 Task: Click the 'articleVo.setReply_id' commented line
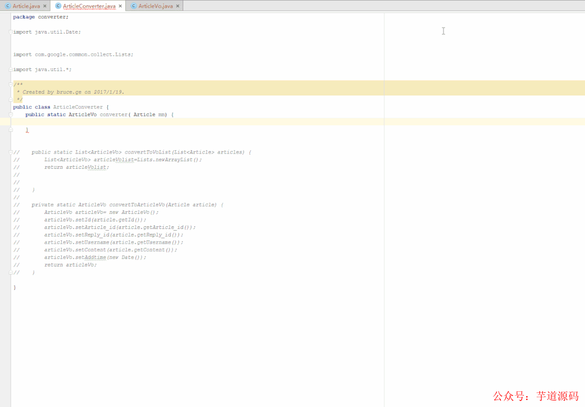pos(114,235)
